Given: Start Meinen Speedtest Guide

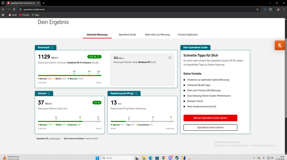Looking at the screenshot, I should pos(210,118).
